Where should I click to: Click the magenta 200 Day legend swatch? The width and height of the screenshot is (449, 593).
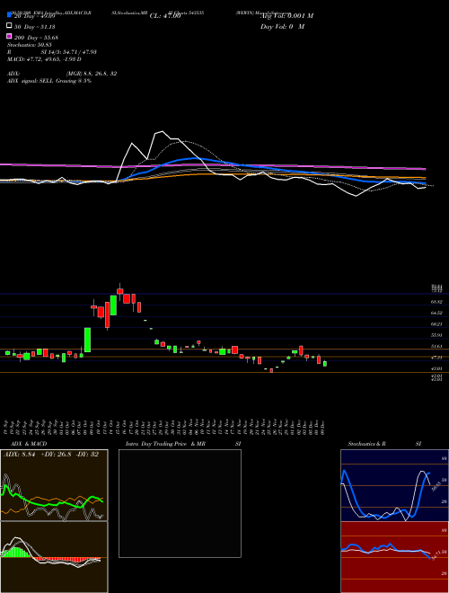click(10, 36)
